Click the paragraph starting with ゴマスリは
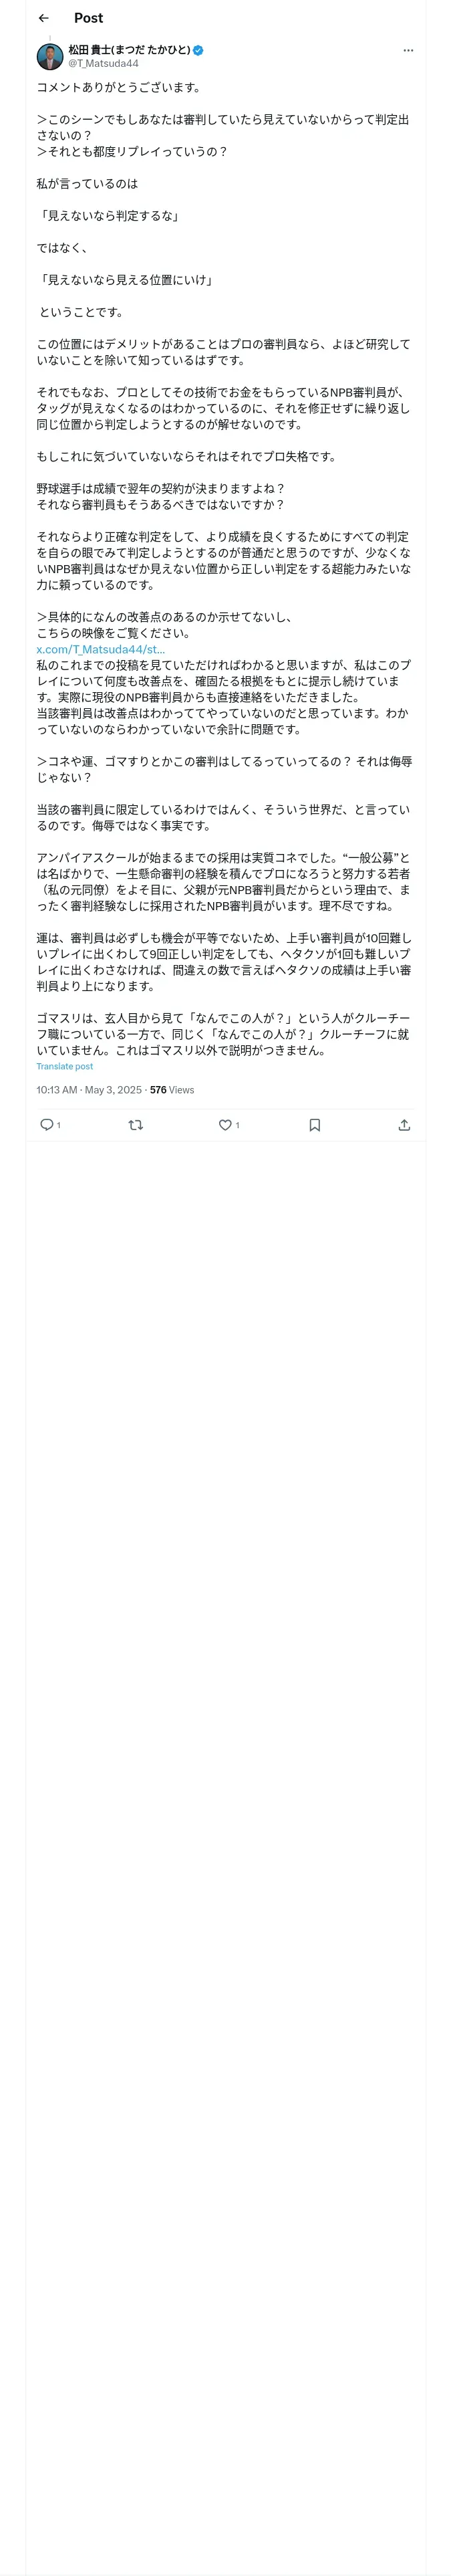The height and width of the screenshot is (2576, 451). (x=223, y=1034)
